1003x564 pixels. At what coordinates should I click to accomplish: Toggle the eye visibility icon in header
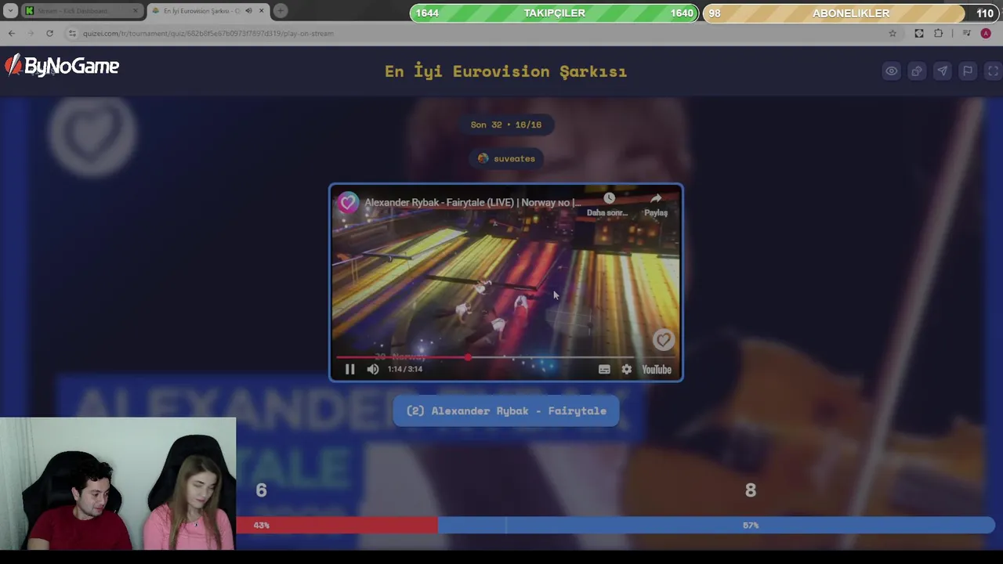tap(891, 71)
